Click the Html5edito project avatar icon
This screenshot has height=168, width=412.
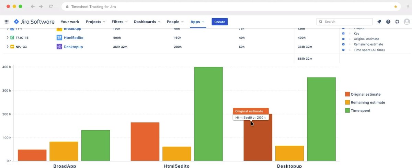59,37
